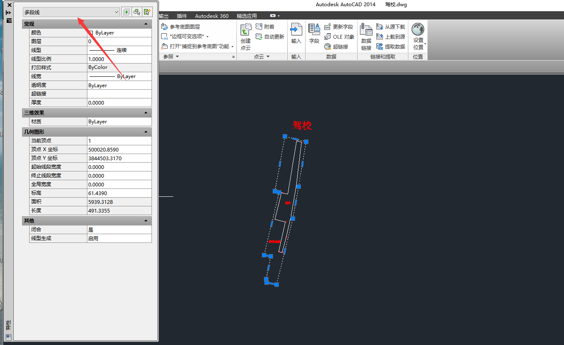
Task: Collapse the 几何图形 (Geometry) section
Action: click(146, 132)
